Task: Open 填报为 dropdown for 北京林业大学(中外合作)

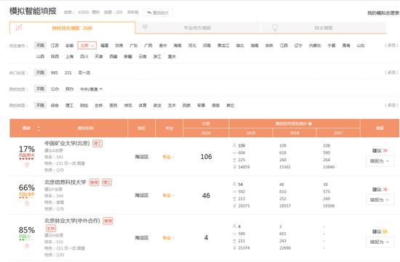Action: pyautogui.click(x=380, y=242)
